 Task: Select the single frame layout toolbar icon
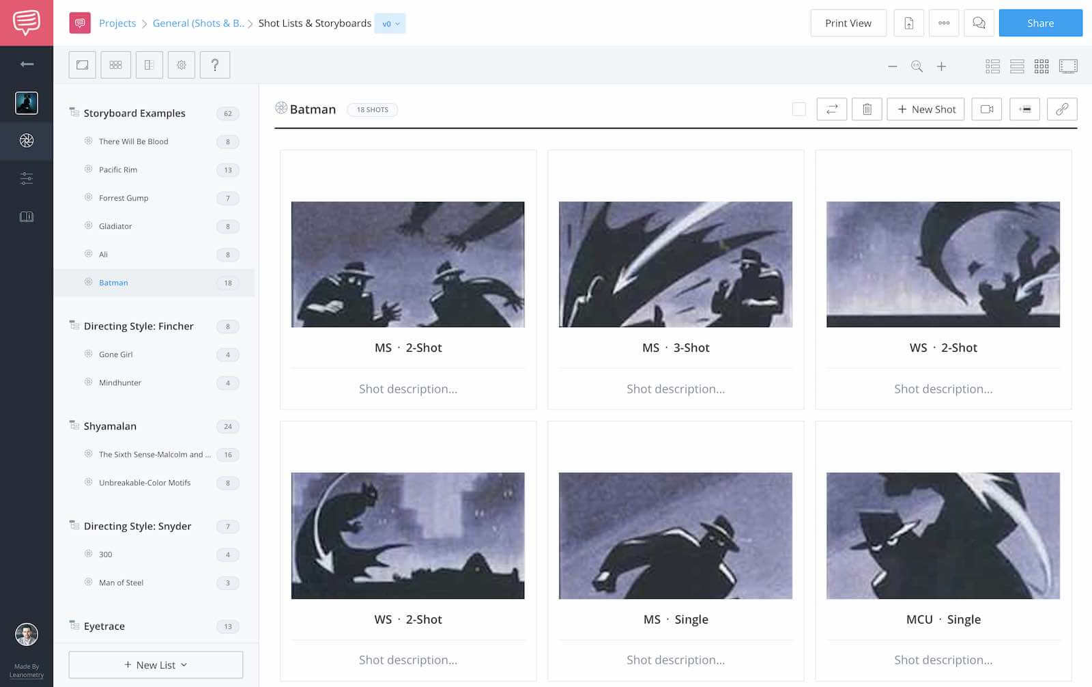(x=83, y=65)
